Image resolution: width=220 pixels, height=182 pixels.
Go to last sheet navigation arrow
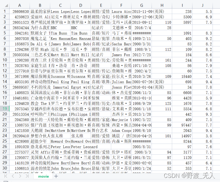(x=27, y=176)
